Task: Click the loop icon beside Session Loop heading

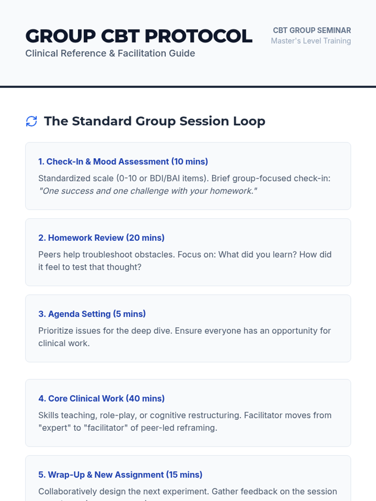Action: pos(31,121)
